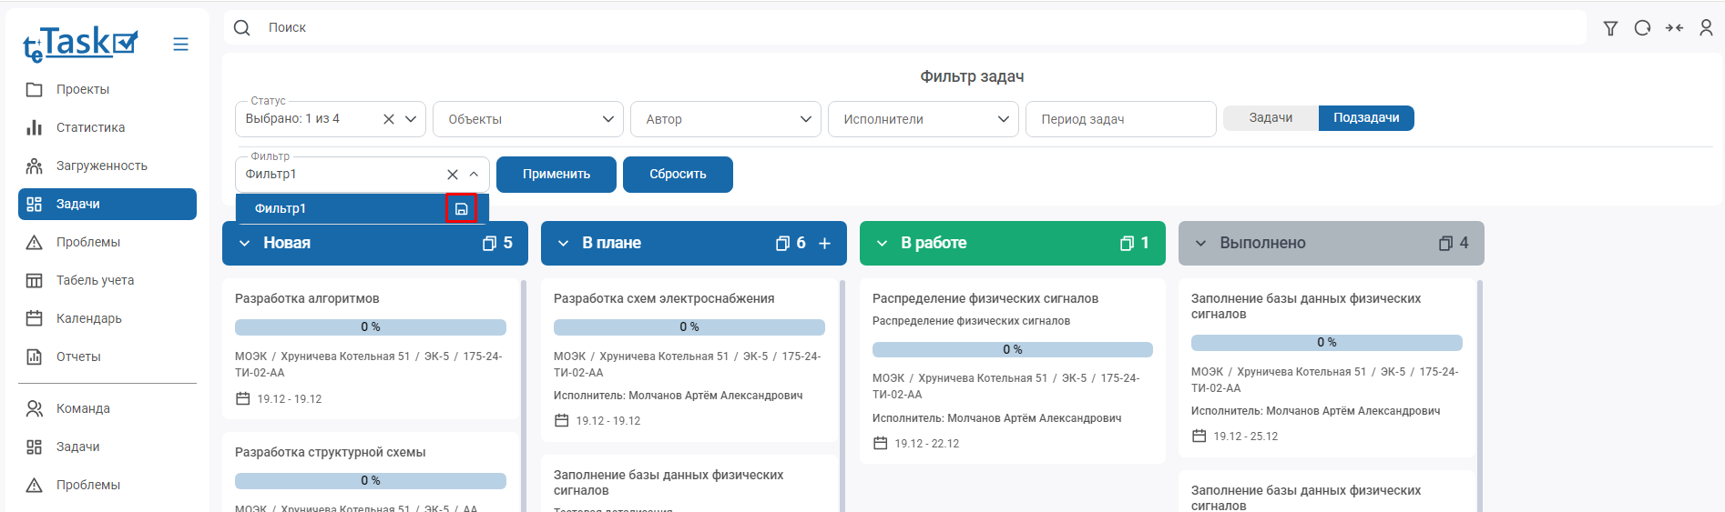Click the collapse arrows icon in top bar
Viewport: 1725px width, 512px height.
coord(1674,28)
